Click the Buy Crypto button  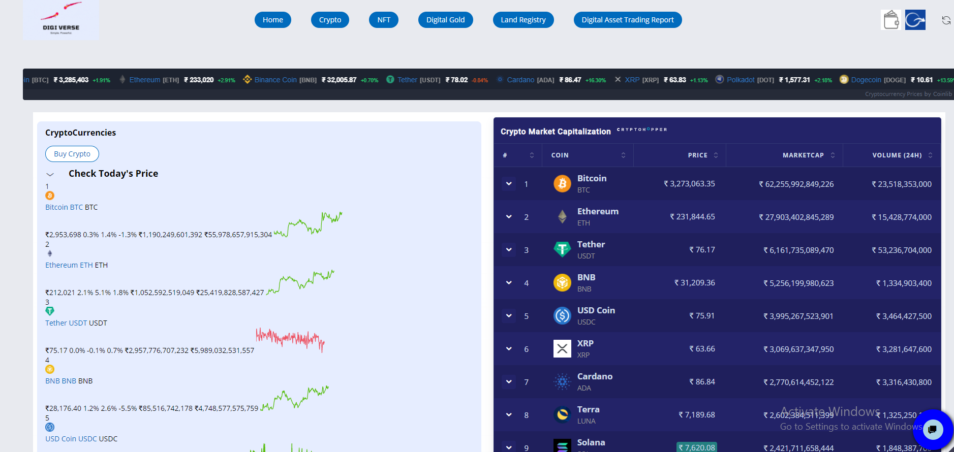pyautogui.click(x=72, y=154)
